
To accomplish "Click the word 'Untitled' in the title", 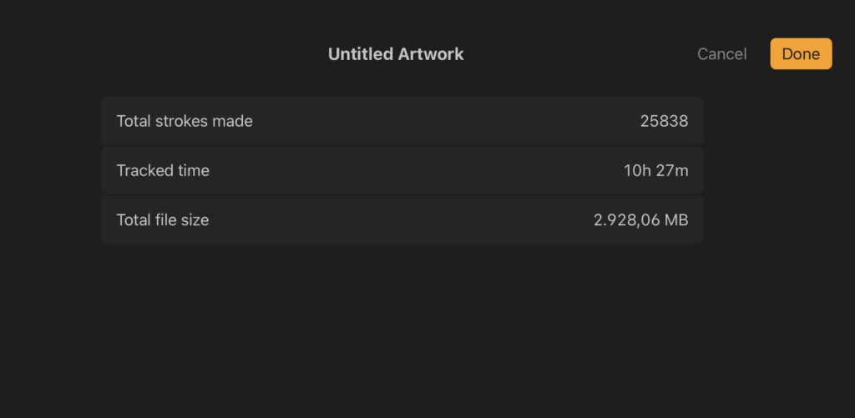I will (x=360, y=54).
